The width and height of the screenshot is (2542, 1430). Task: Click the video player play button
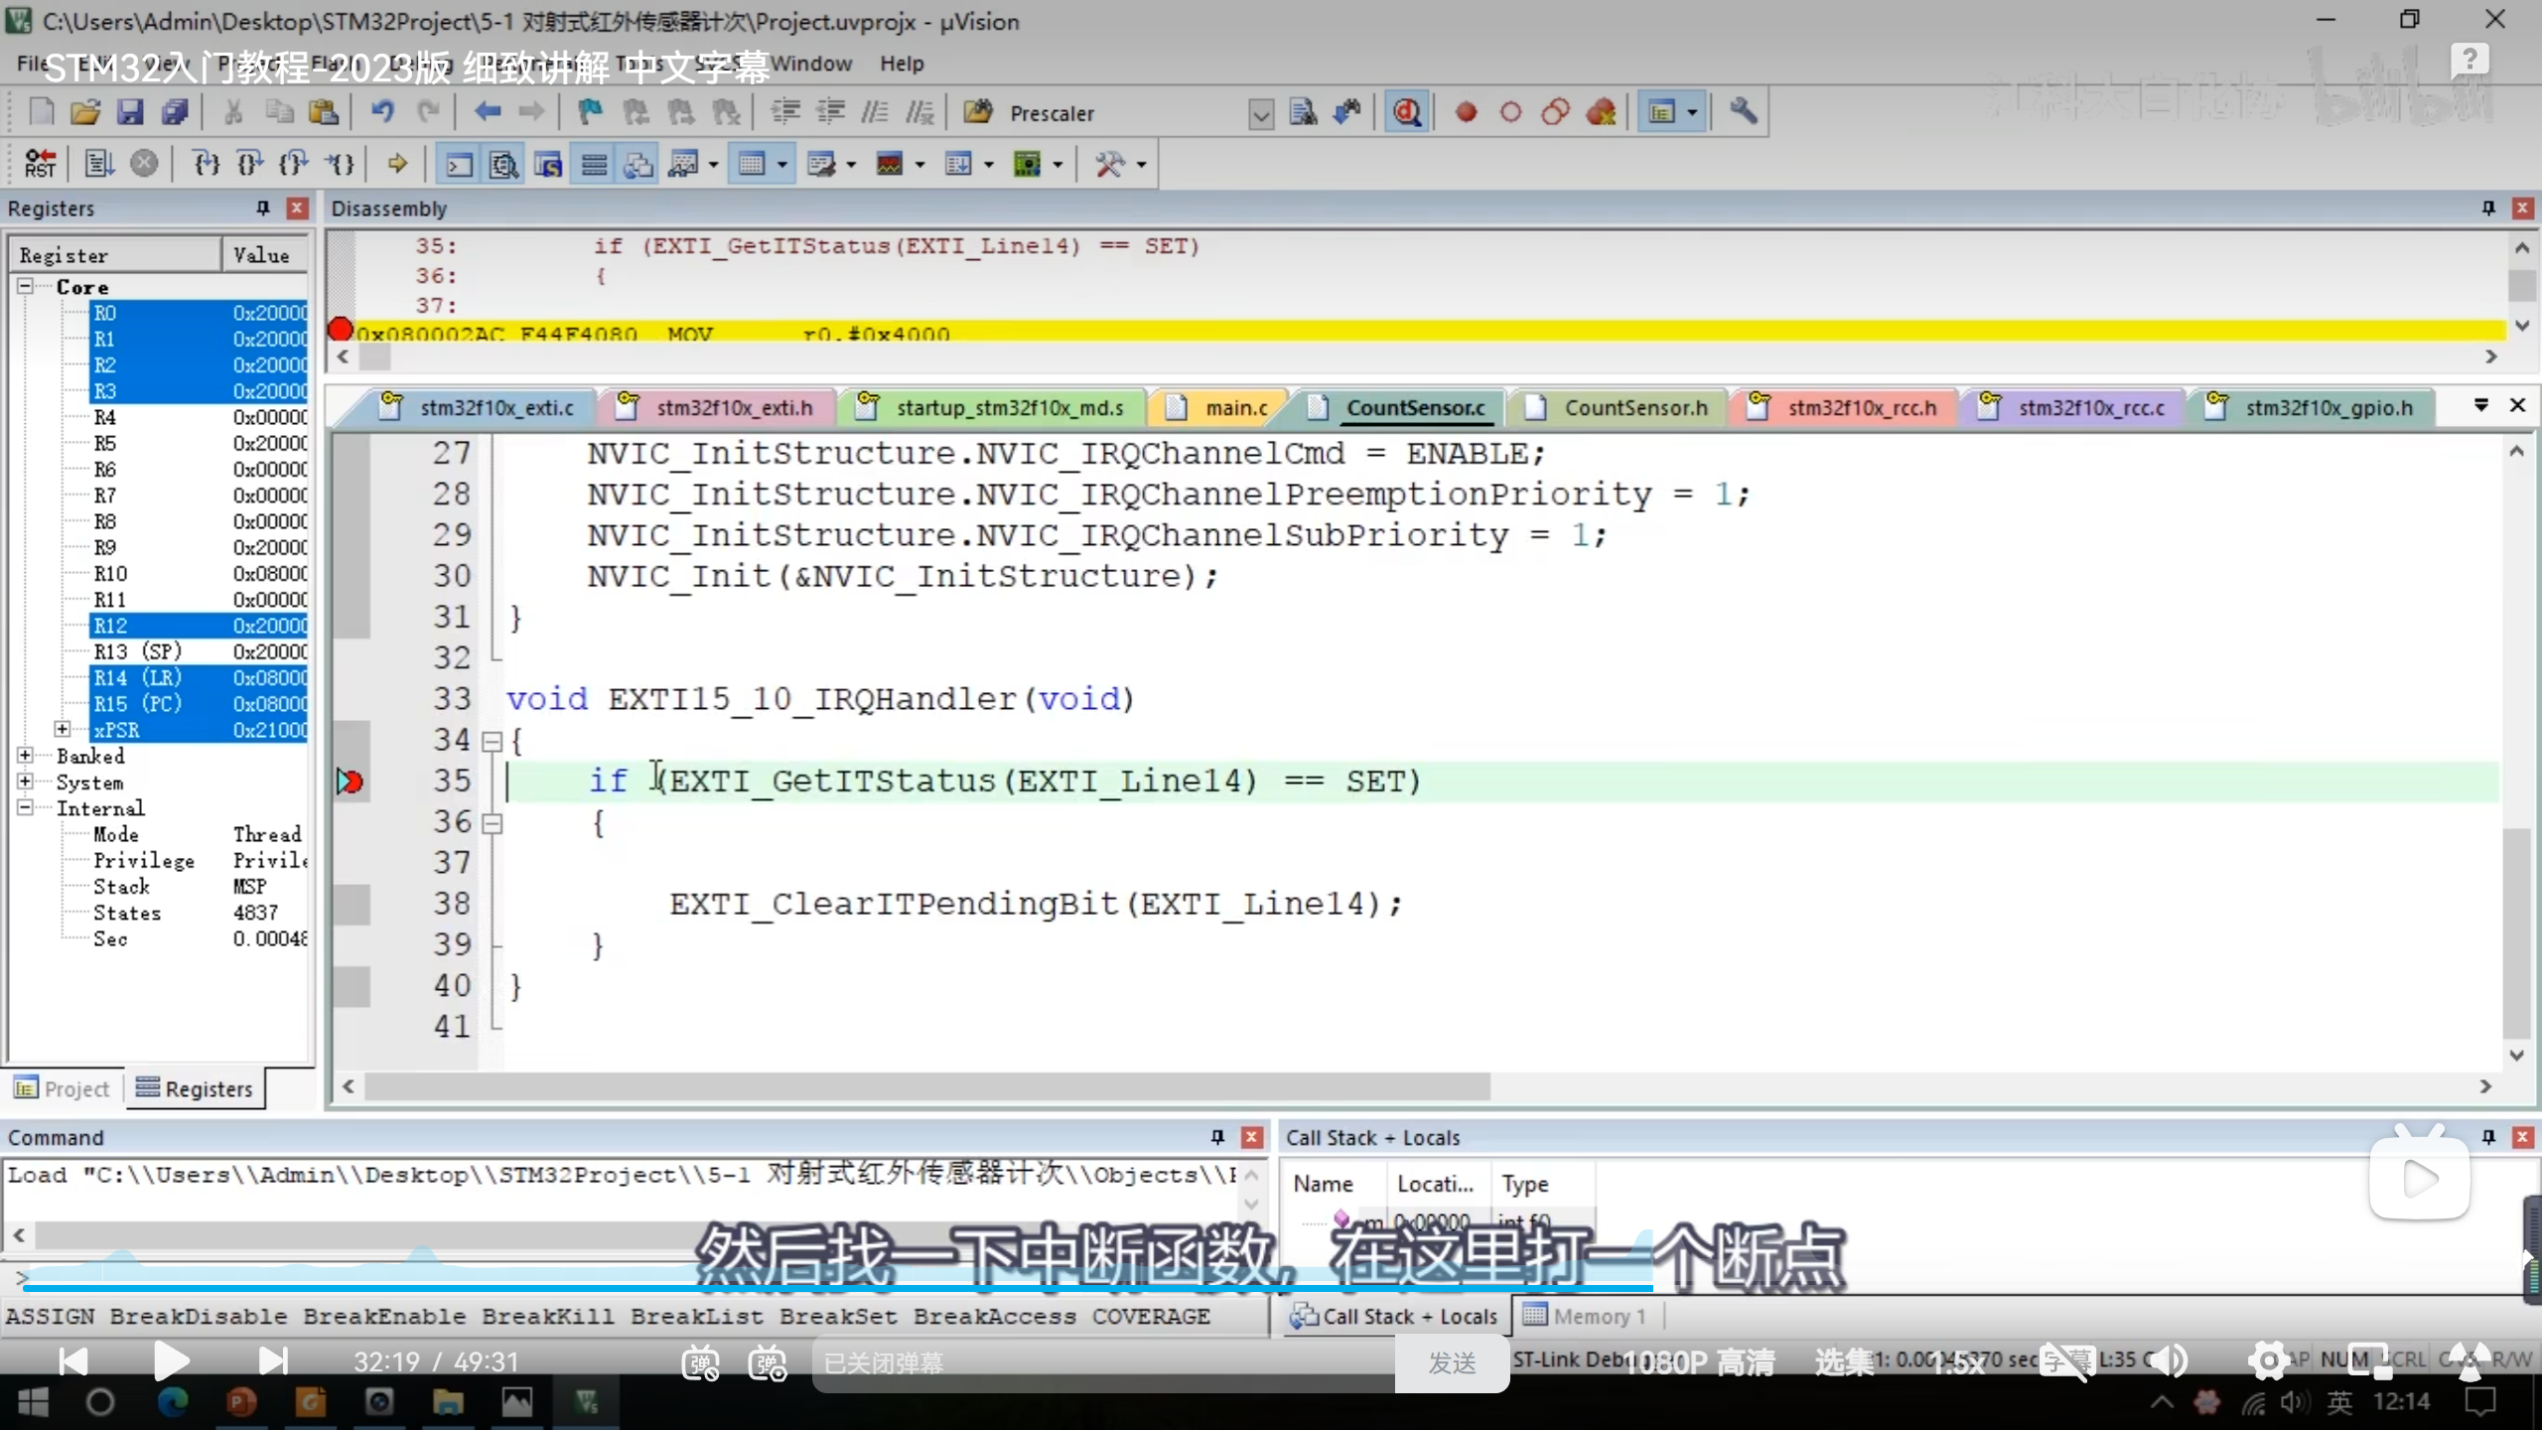point(171,1360)
